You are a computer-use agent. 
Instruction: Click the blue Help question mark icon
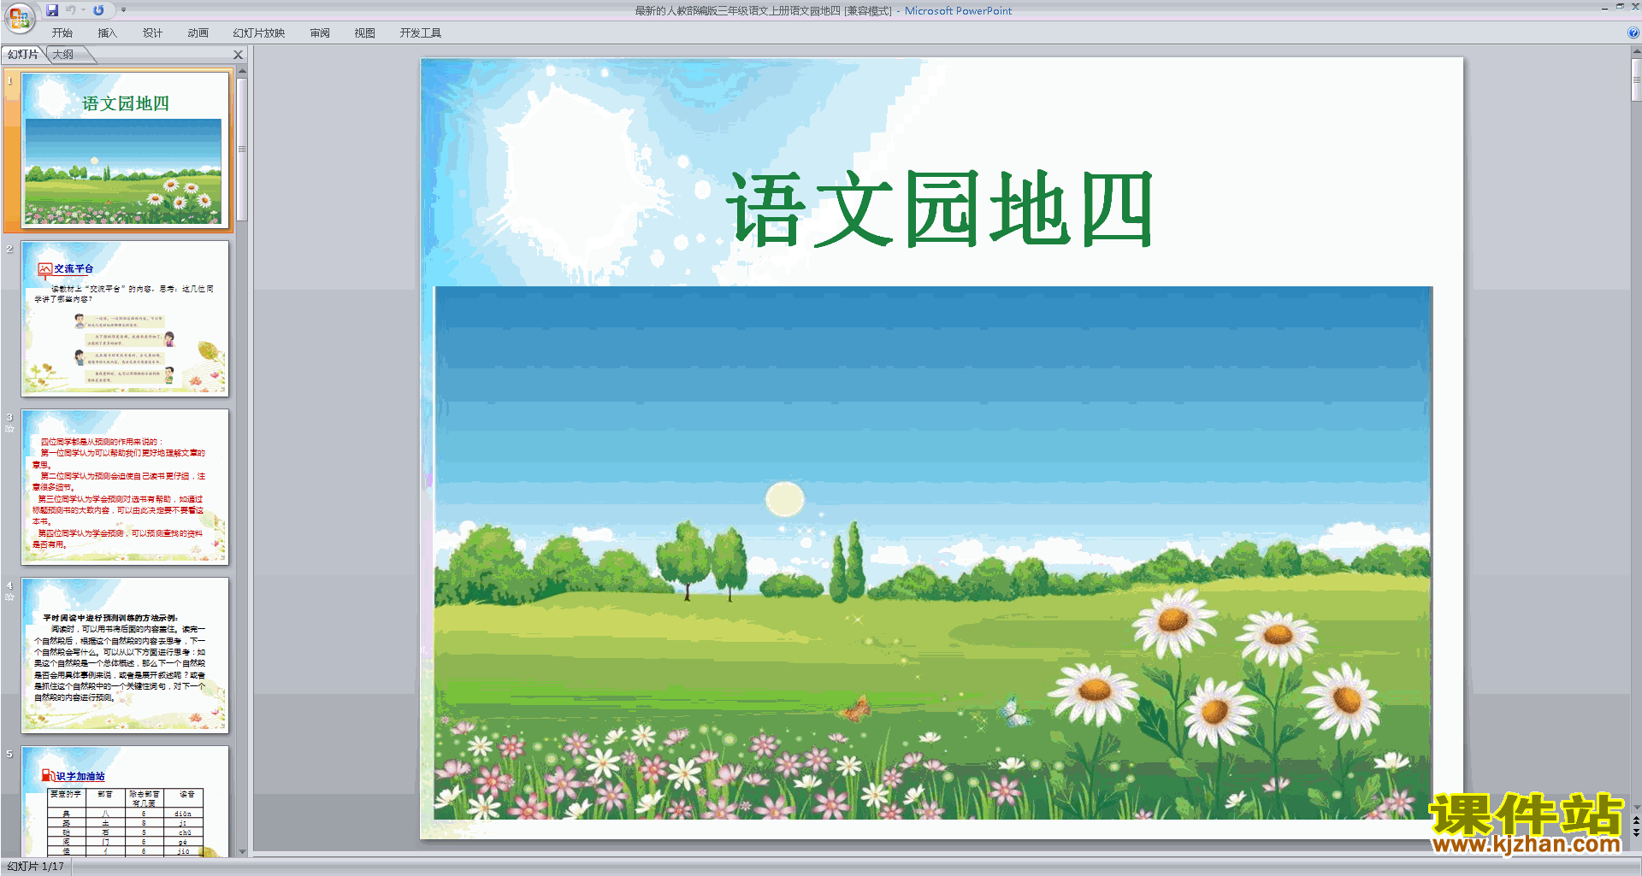pyautogui.click(x=1633, y=33)
